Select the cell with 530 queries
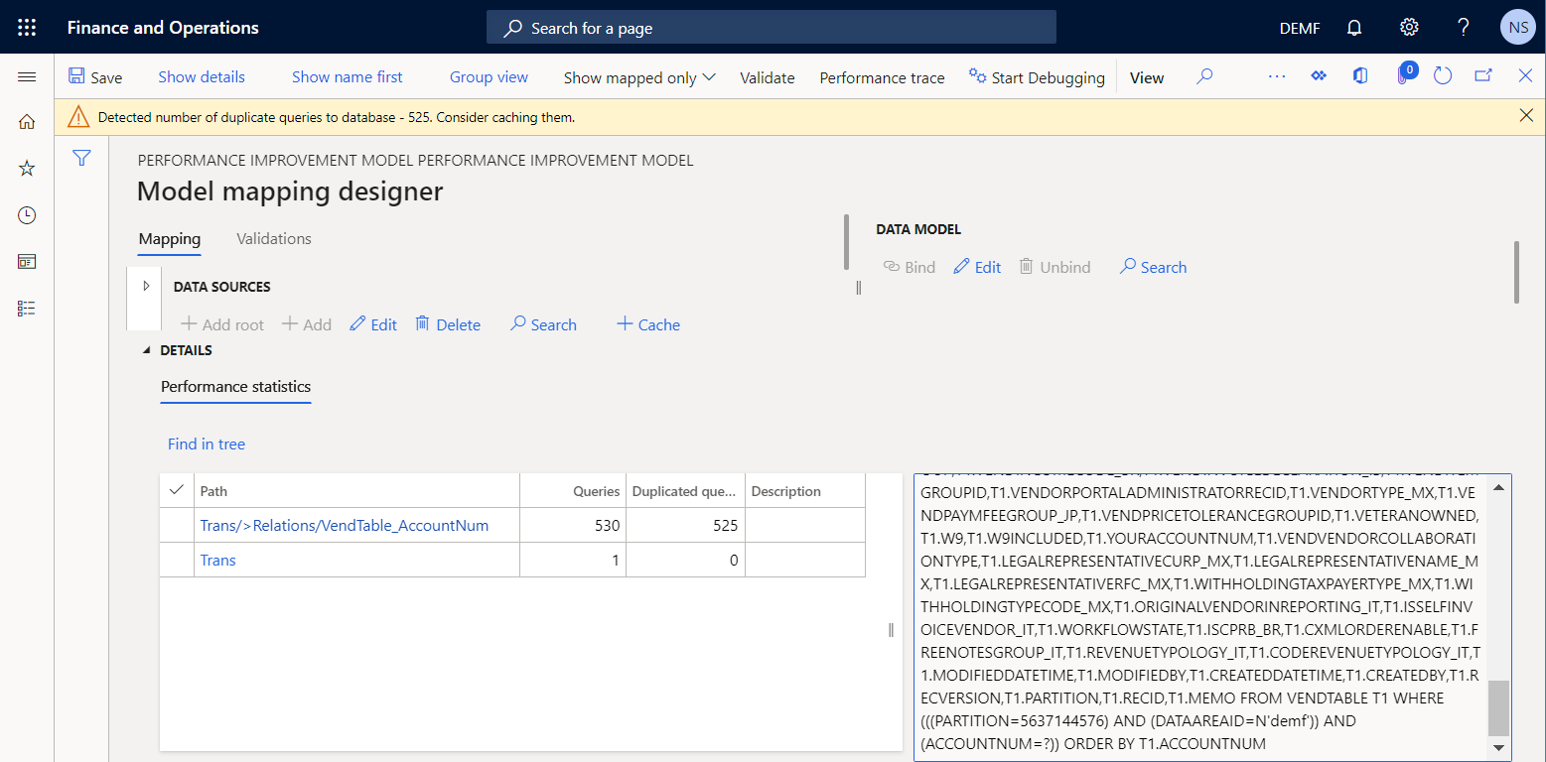 573,525
